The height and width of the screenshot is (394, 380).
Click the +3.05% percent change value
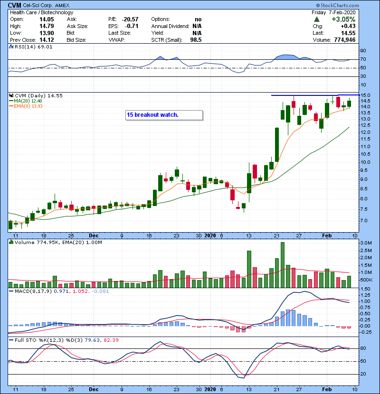pos(343,19)
